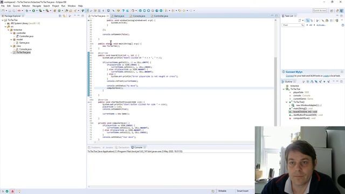The width and height of the screenshot is (345, 194).
Task: Open the Refactor menu
Action: [x=26, y=6]
